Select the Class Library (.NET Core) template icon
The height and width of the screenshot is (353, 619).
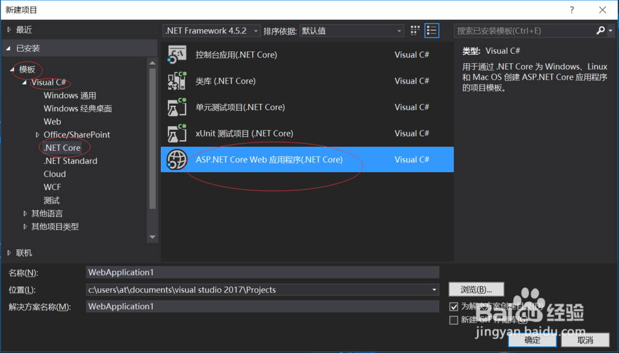(176, 81)
